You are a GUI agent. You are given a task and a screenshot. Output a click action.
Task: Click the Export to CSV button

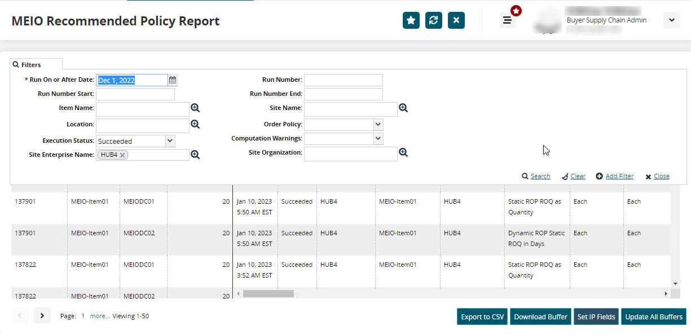pyautogui.click(x=482, y=317)
